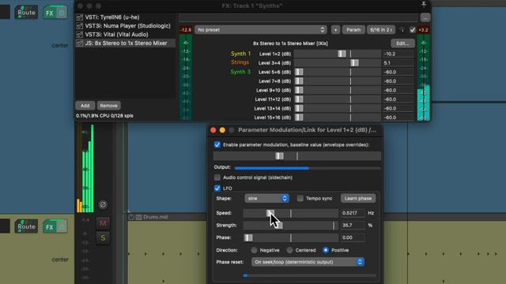The height and width of the screenshot is (284, 506).
Task: Click the Param button
Action: click(353, 30)
